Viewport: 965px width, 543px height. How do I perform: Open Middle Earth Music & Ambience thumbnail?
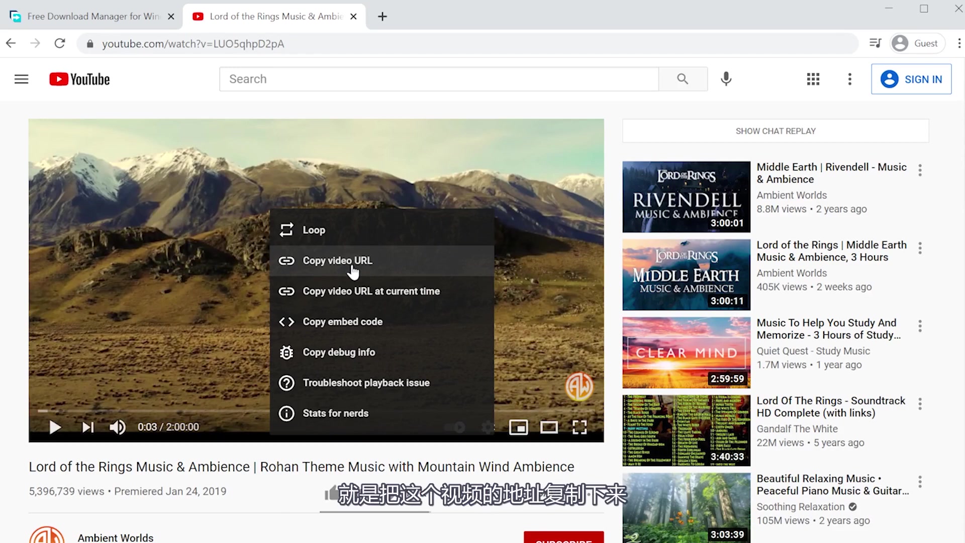(686, 275)
